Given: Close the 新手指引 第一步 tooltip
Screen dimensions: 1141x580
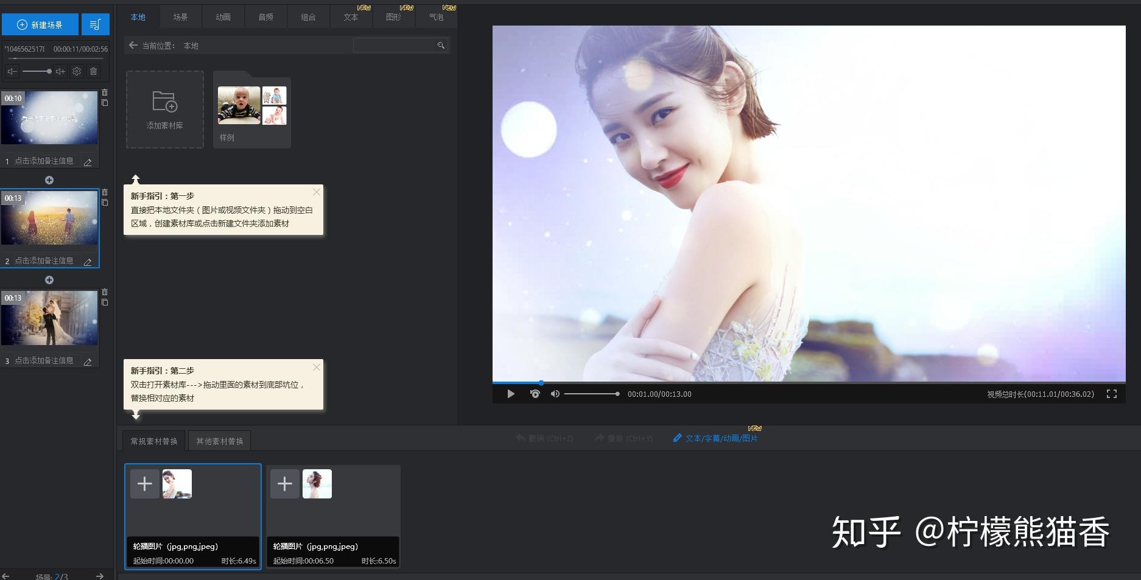Looking at the screenshot, I should point(316,192).
